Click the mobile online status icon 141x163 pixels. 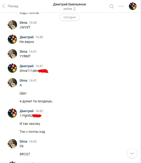(x=74, y=9)
